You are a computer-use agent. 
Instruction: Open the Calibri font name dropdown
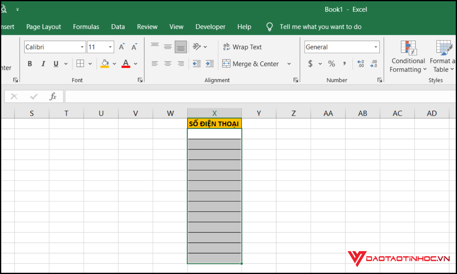click(x=82, y=47)
